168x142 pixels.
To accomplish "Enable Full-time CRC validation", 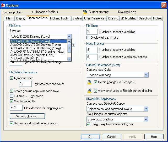I will 11,96.
